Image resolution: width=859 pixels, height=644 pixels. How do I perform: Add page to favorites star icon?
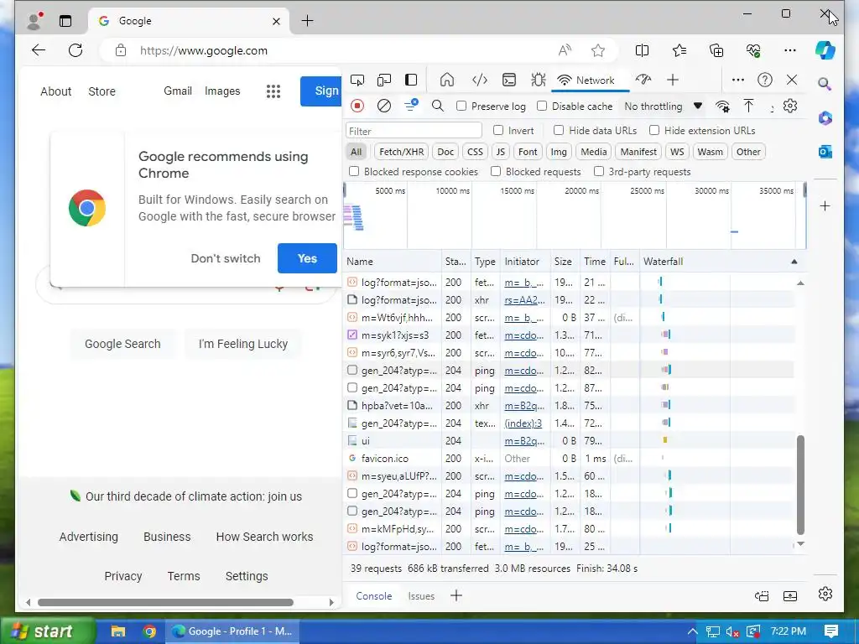pyautogui.click(x=597, y=50)
